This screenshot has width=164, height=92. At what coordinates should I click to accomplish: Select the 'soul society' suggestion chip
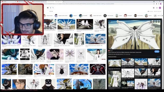(138, 16)
